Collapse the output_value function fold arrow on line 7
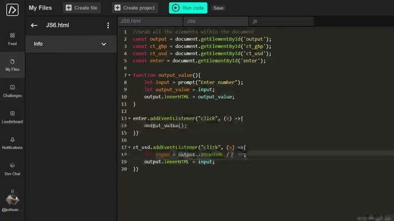The height and width of the screenshot is (221, 394). (129, 75)
